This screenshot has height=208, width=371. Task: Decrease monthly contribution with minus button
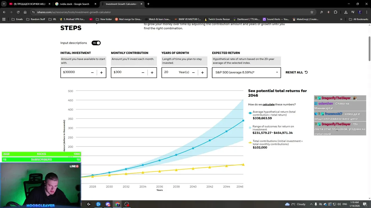click(x=143, y=73)
